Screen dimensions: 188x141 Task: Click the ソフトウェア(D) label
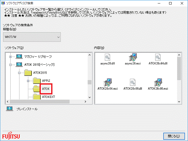14,48
